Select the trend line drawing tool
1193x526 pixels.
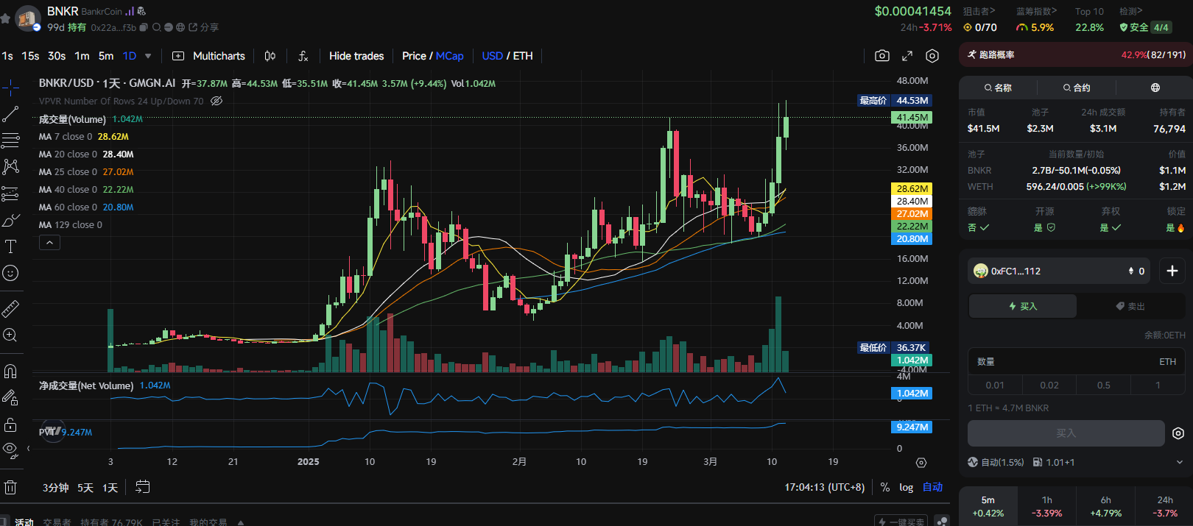click(10, 114)
